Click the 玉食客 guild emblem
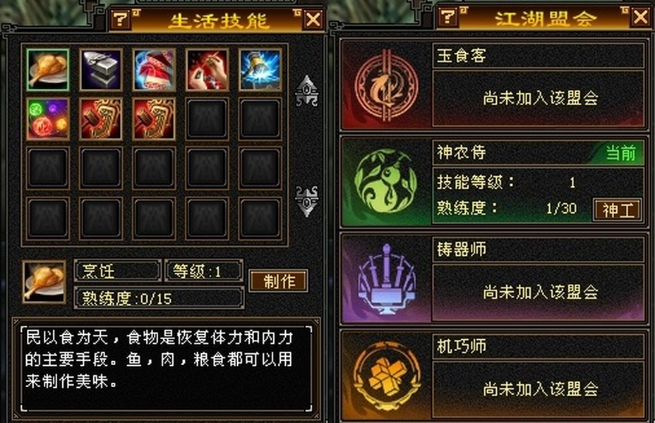Viewport: 655px width, 423px height. 386,86
